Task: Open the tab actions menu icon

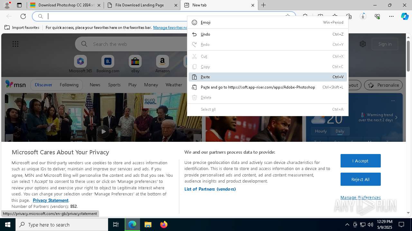Action: [x=19, y=5]
